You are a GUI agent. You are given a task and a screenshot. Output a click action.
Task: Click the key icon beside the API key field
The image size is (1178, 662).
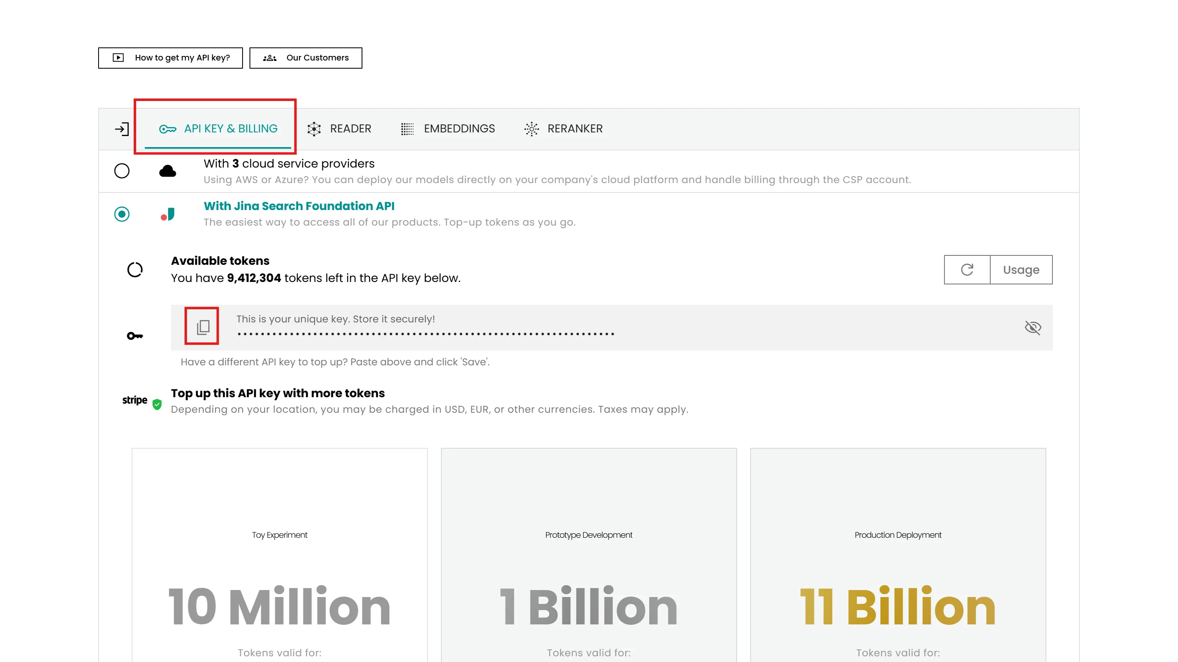pos(135,336)
